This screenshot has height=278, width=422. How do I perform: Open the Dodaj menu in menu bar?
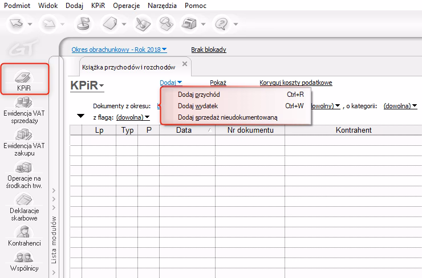coord(74,5)
